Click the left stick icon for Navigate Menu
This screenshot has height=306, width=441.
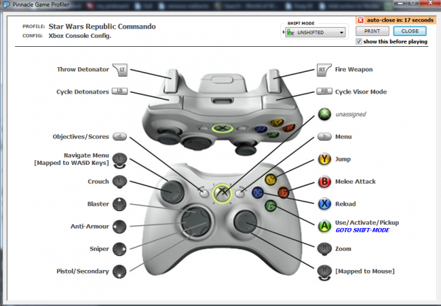coord(120,160)
